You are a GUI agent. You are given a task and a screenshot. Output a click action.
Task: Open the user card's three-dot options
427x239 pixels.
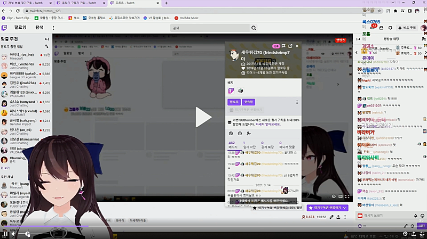[297, 102]
